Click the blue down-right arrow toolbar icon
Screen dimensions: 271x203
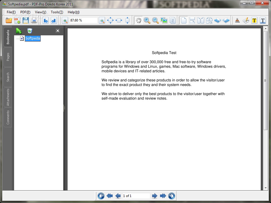(45, 20)
